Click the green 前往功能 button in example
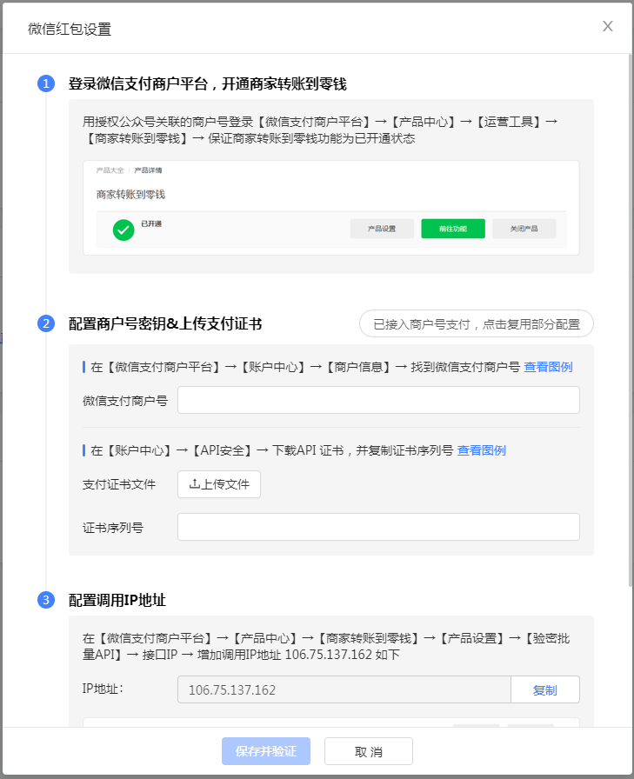 [x=452, y=229]
